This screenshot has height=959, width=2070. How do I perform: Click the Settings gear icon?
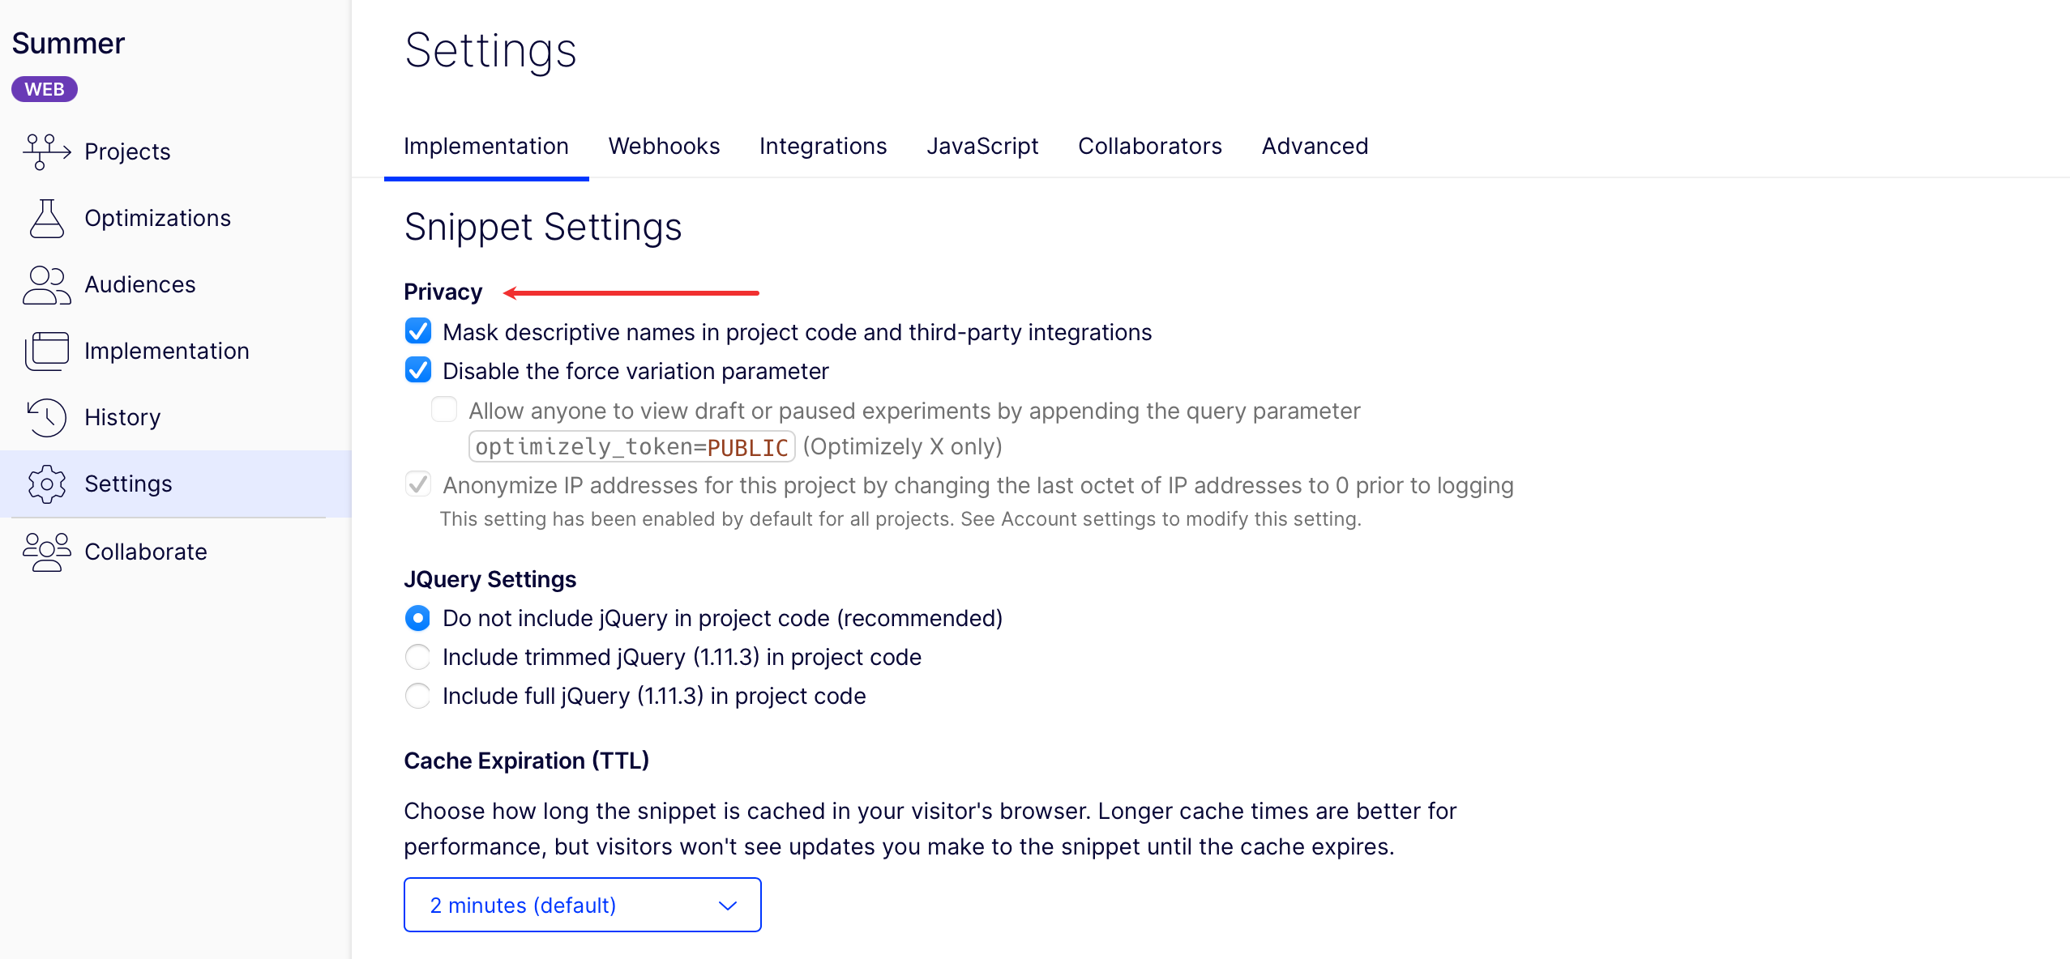pyautogui.click(x=46, y=483)
